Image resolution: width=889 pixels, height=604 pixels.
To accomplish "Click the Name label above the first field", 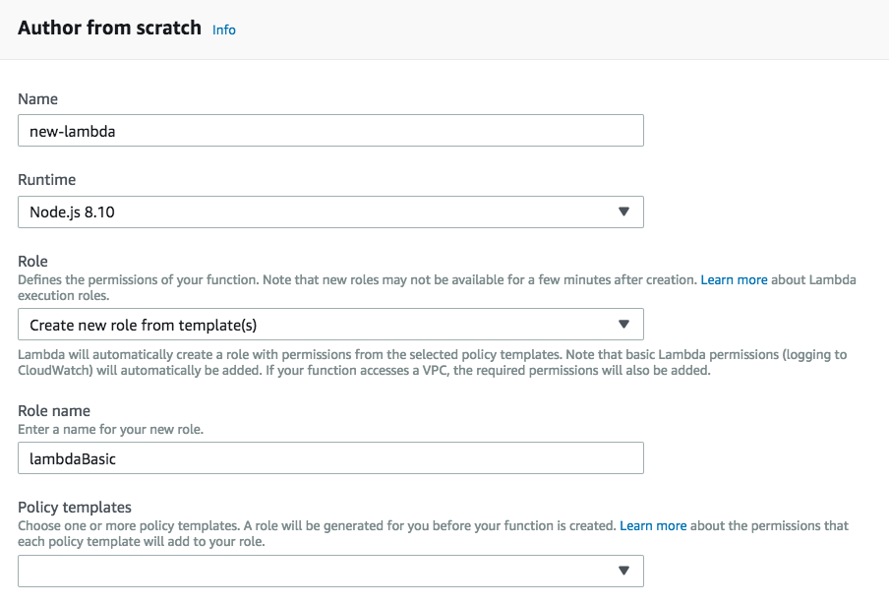I will (x=38, y=98).
